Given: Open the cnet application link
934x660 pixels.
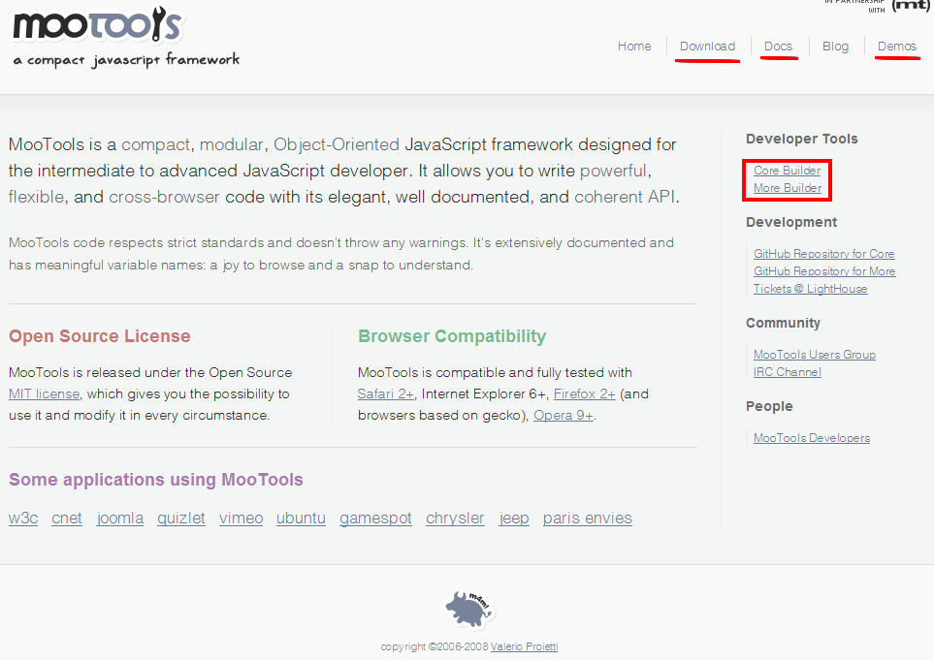Looking at the screenshot, I should coord(67,519).
